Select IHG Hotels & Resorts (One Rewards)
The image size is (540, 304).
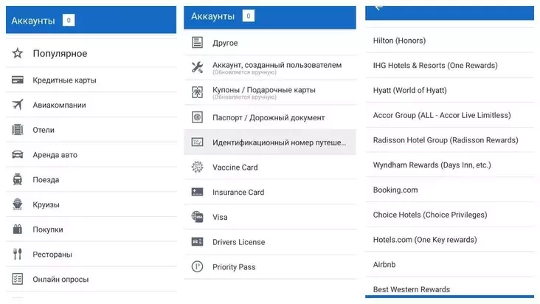450,66
